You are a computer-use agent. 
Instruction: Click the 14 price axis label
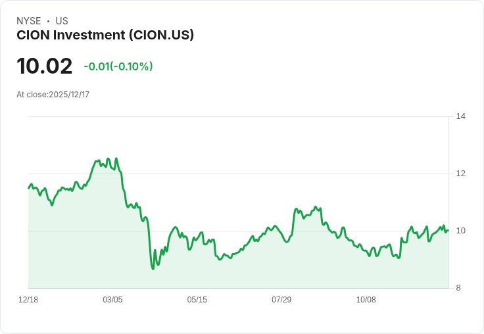460,116
